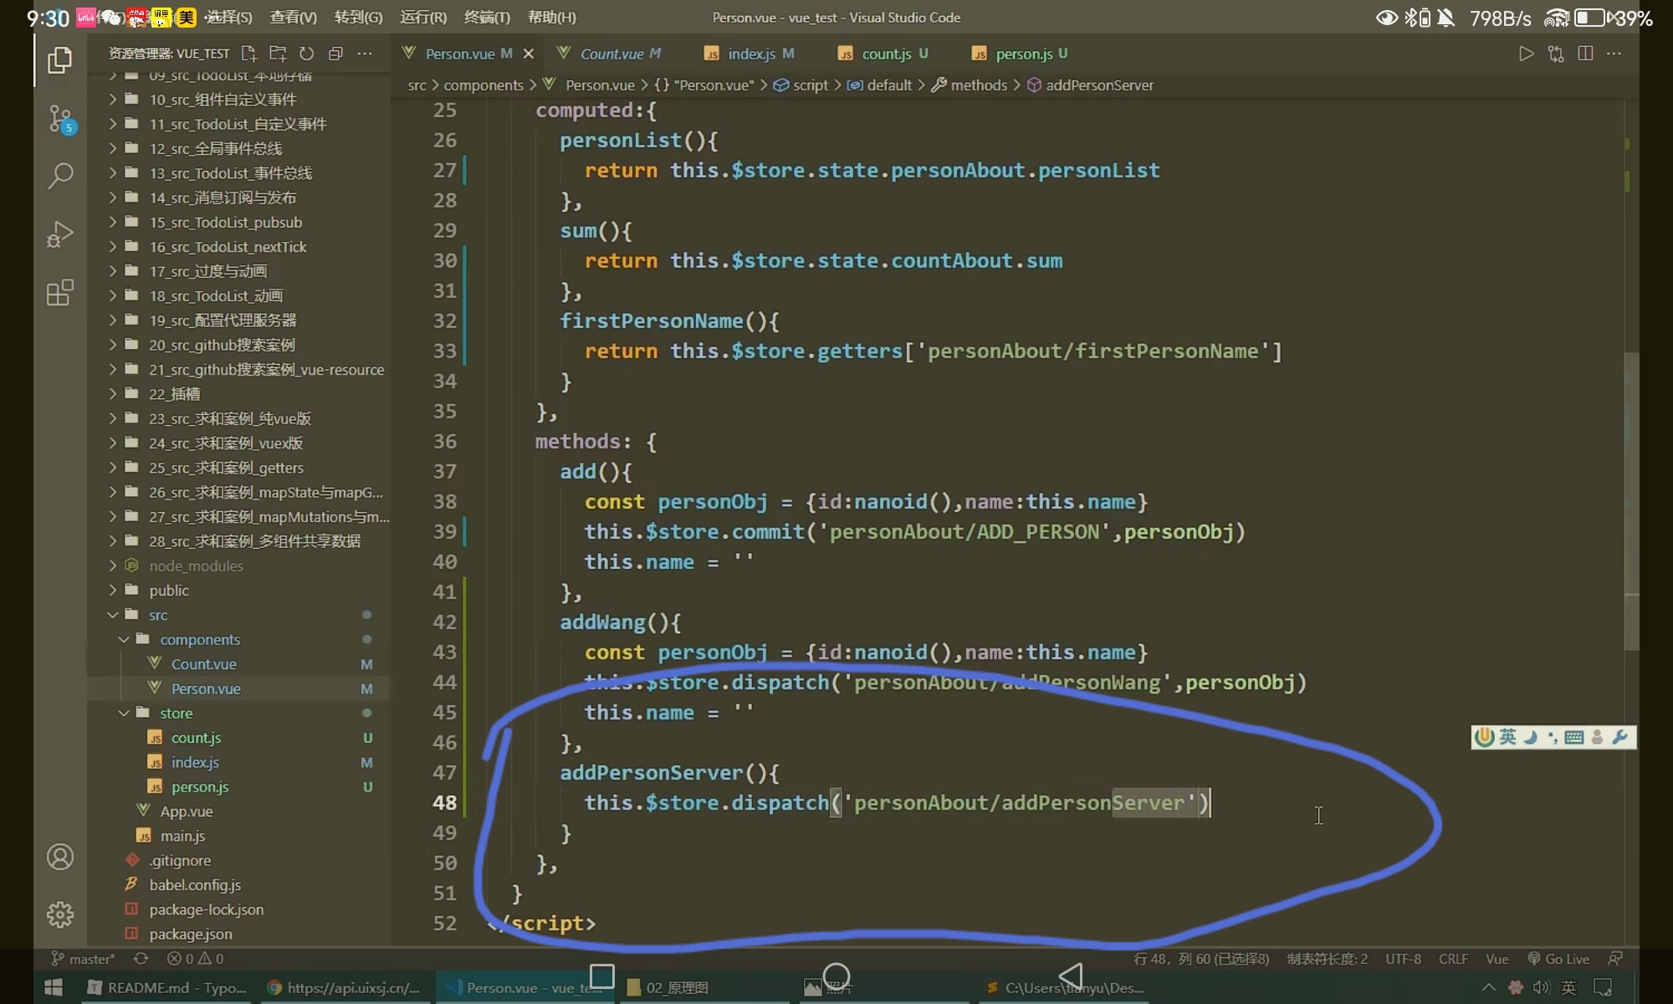1673x1004 pixels.
Task: Open the Run and Debug view
Action: [59, 234]
